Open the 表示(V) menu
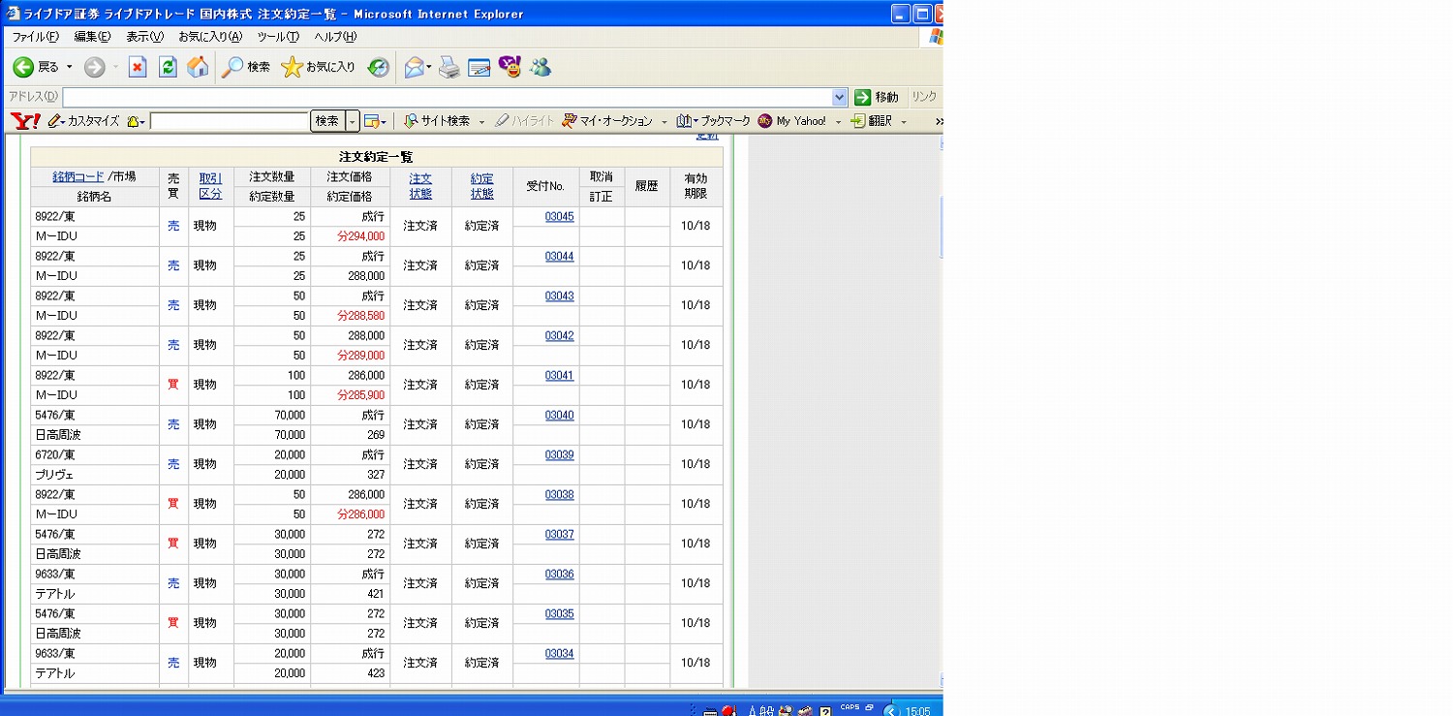The width and height of the screenshot is (1453, 716). click(x=144, y=37)
